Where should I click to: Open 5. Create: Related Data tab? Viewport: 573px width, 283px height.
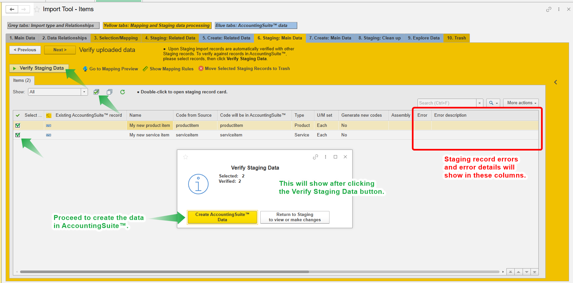(226, 38)
